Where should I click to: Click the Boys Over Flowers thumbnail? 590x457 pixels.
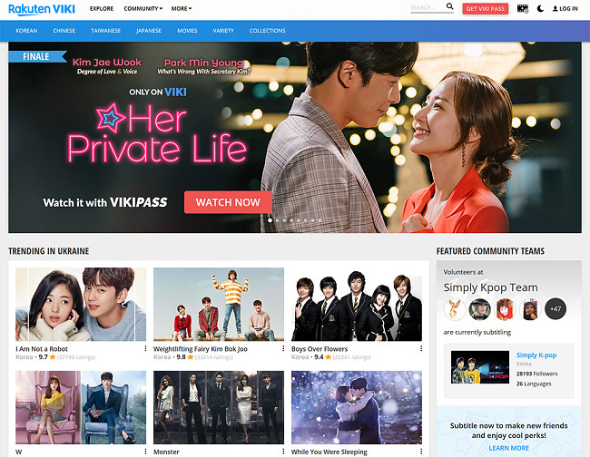(357, 304)
